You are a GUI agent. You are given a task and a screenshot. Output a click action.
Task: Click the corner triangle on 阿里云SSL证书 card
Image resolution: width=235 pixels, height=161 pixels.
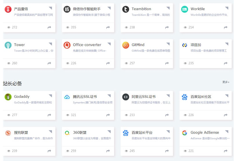pos(168,96)
